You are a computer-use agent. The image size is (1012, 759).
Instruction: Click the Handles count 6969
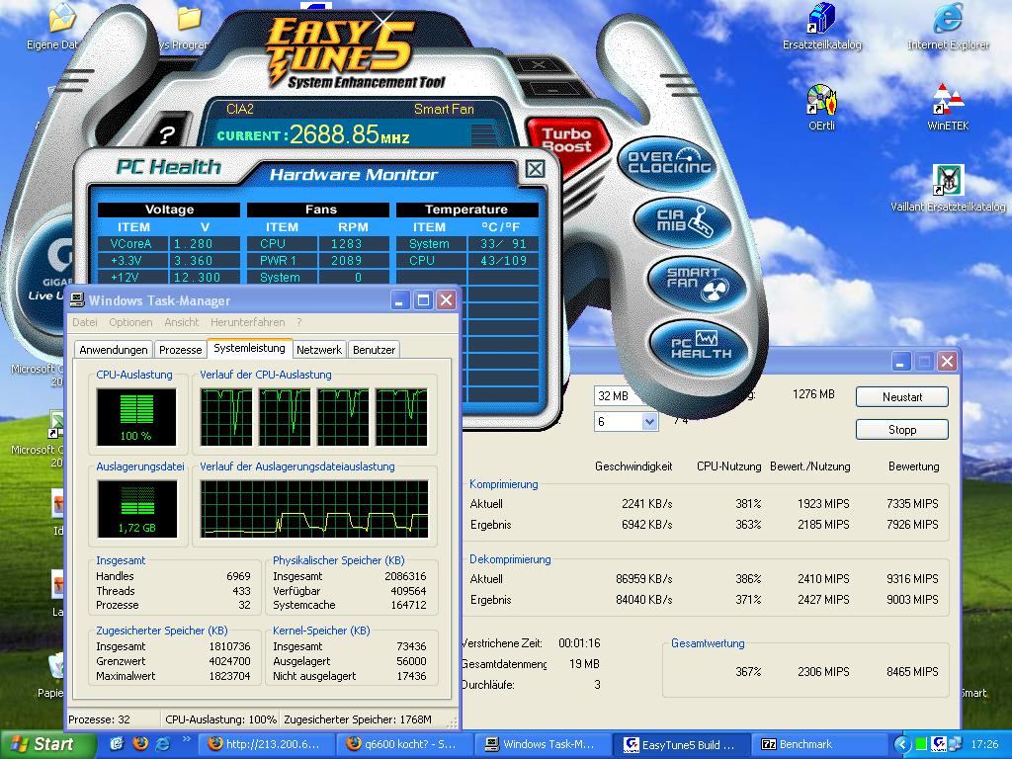pyautogui.click(x=238, y=576)
